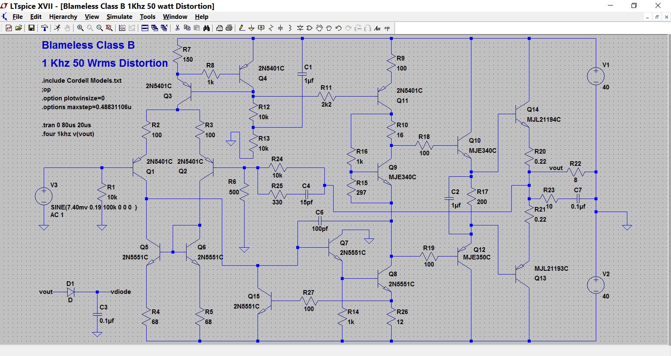
Task: Restore the inner schematic window
Action: 657,17
